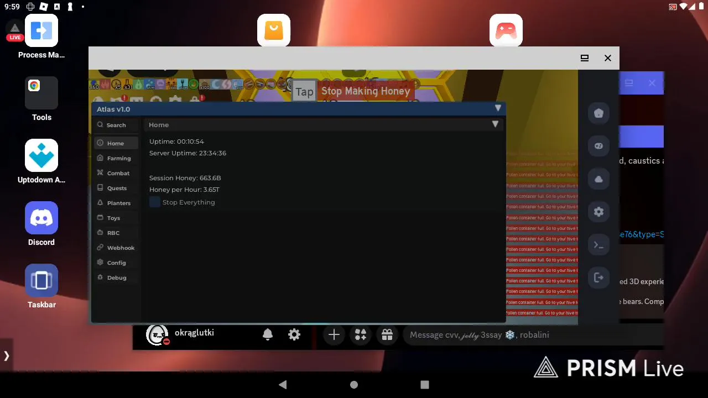The image size is (708, 398).
Task: Open the Home tab in Atlas sidebar
Action: tap(116, 143)
